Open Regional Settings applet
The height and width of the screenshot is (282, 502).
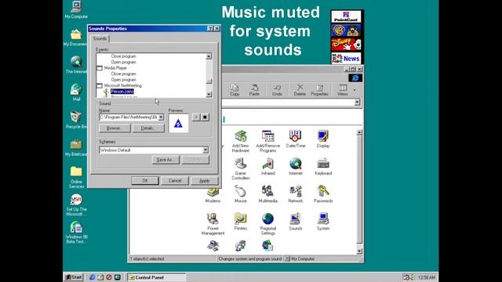[268, 224]
